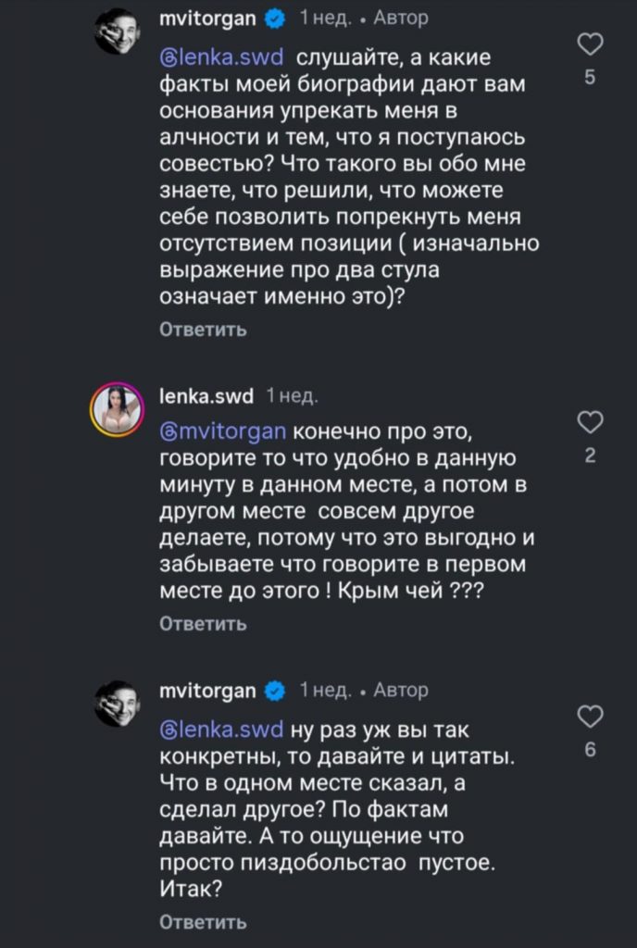Click the verified badge in the top comment
The height and width of the screenshot is (948, 637).
[x=275, y=18]
